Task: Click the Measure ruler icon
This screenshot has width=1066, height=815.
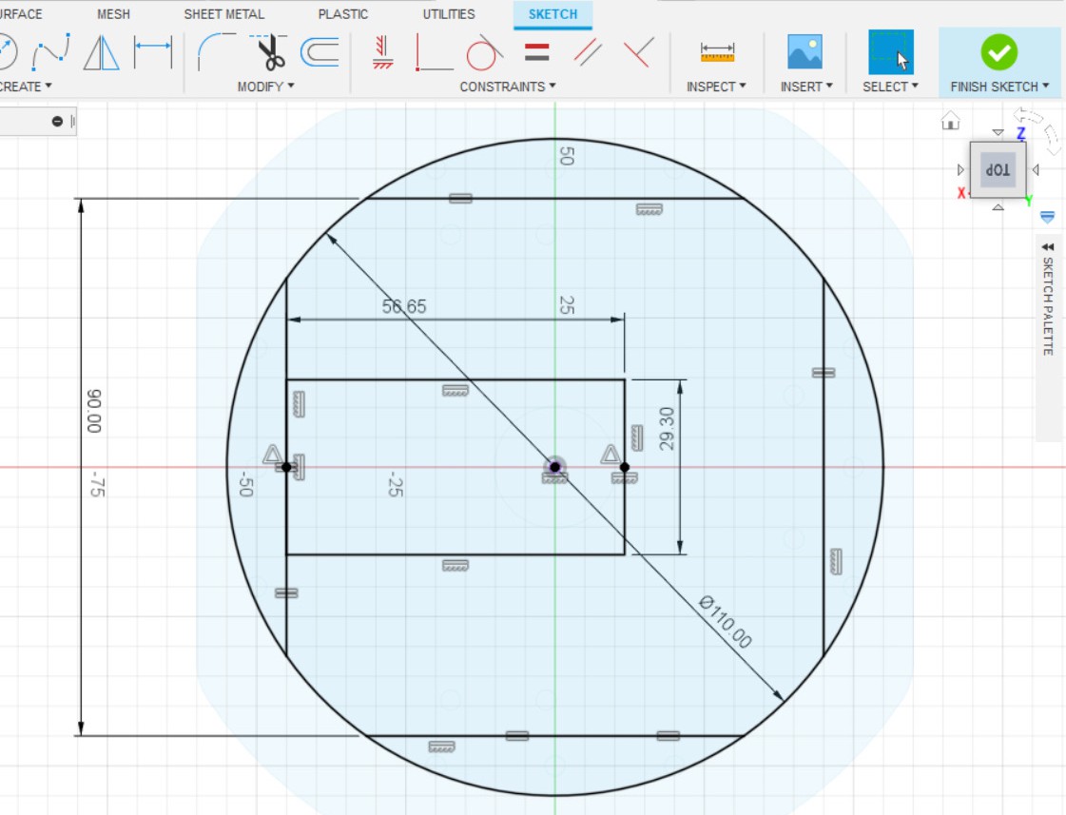Action: [x=717, y=52]
